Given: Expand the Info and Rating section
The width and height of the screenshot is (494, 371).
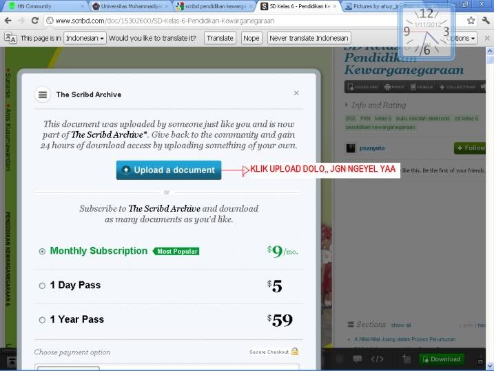Looking at the screenshot, I should click(375, 105).
